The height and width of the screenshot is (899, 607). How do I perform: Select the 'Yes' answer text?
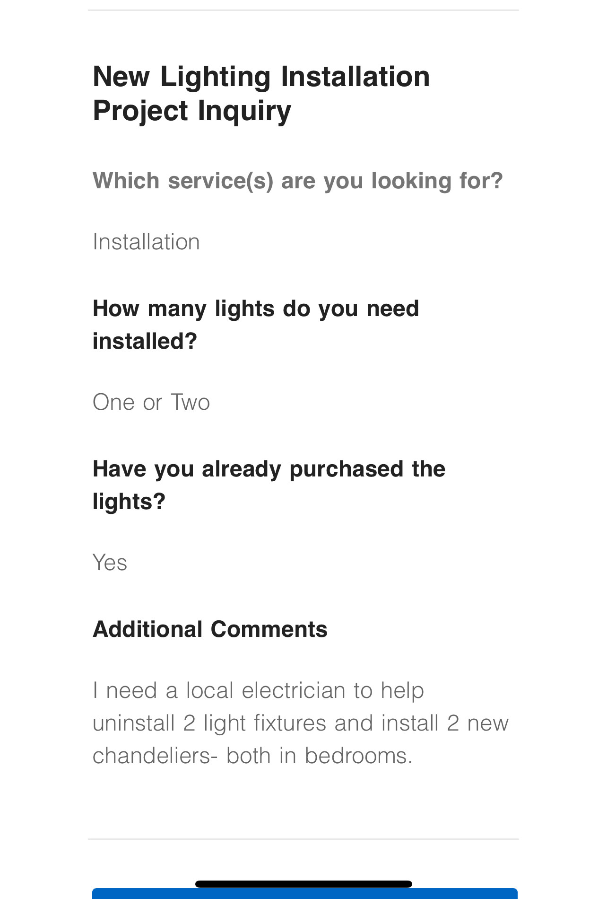click(110, 563)
